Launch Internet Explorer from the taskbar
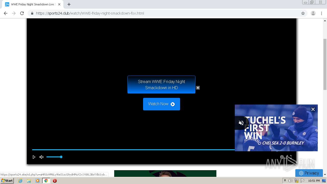 (20, 181)
